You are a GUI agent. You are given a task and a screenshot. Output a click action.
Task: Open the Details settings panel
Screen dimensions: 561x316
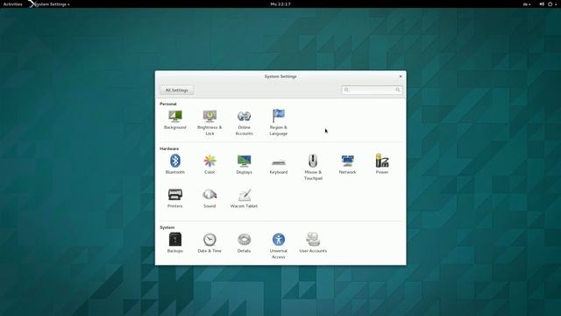click(x=244, y=243)
